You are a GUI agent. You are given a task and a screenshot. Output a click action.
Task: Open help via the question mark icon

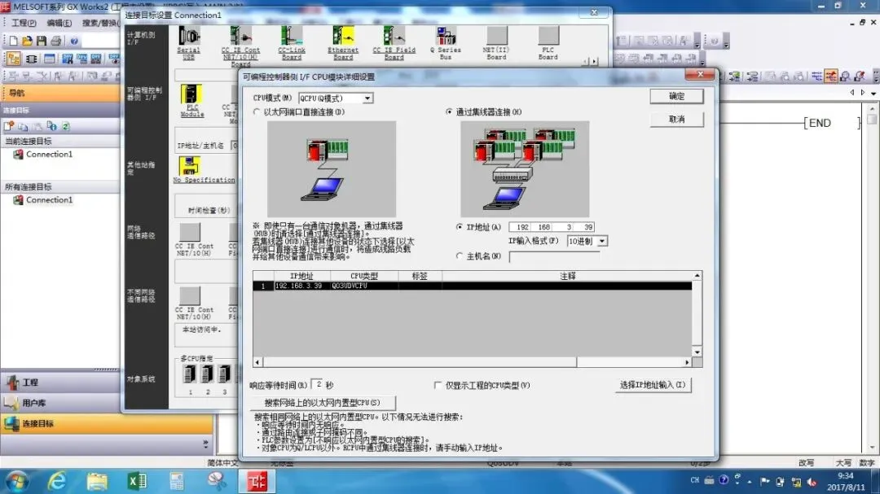coord(73,41)
